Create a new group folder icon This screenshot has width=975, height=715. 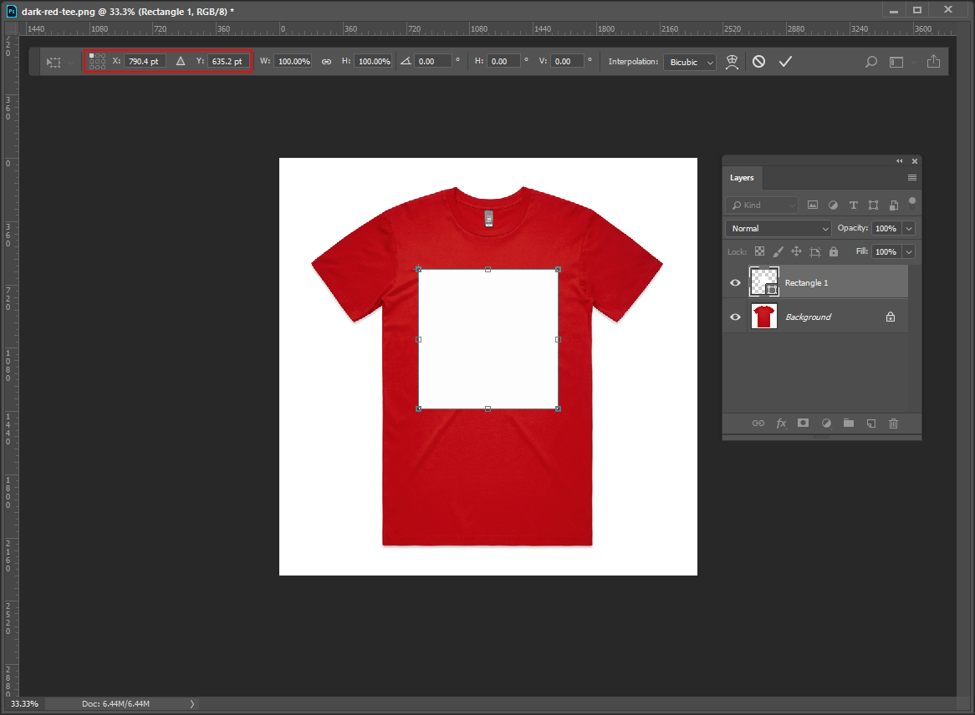coord(849,423)
